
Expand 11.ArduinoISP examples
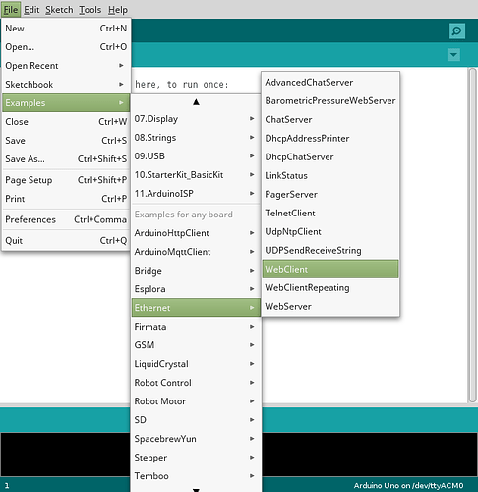click(x=196, y=194)
